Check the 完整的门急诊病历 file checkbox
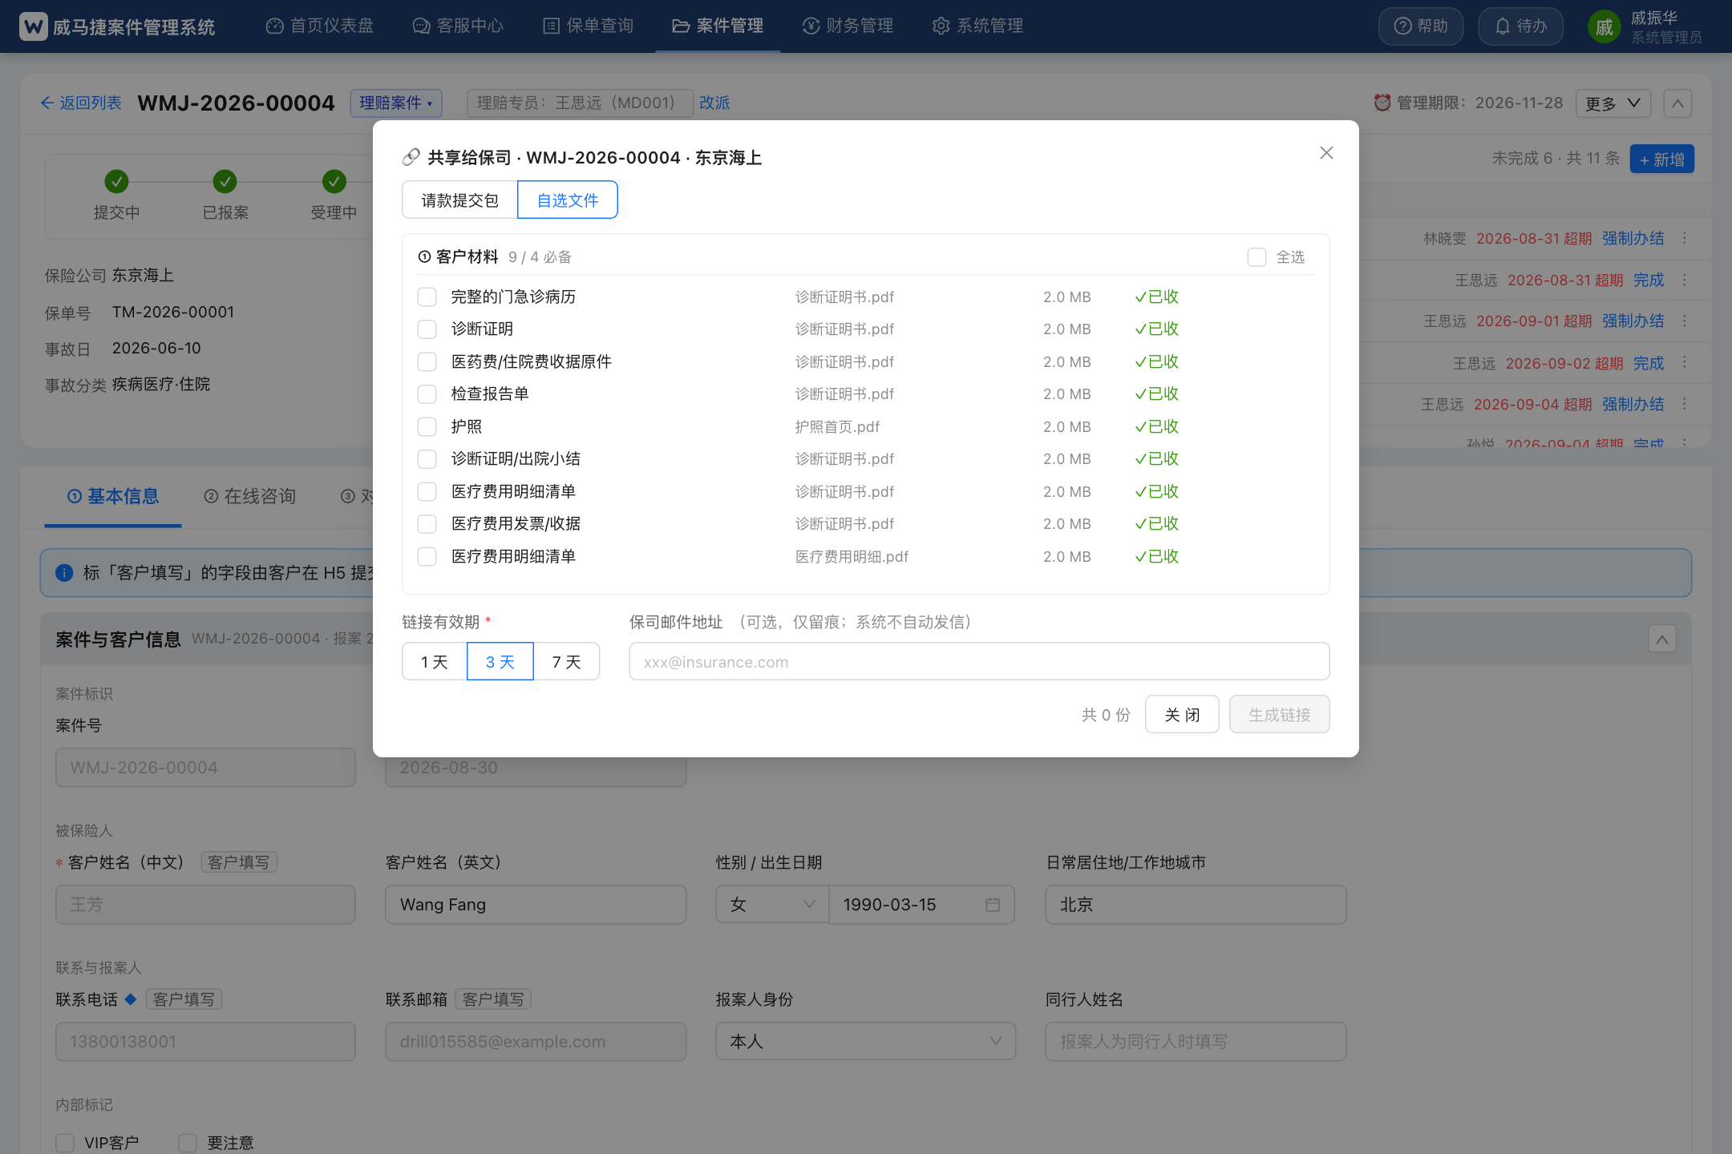 click(x=427, y=297)
